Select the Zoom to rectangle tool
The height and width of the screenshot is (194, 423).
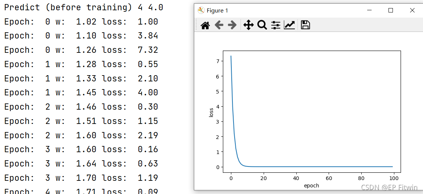click(x=262, y=25)
